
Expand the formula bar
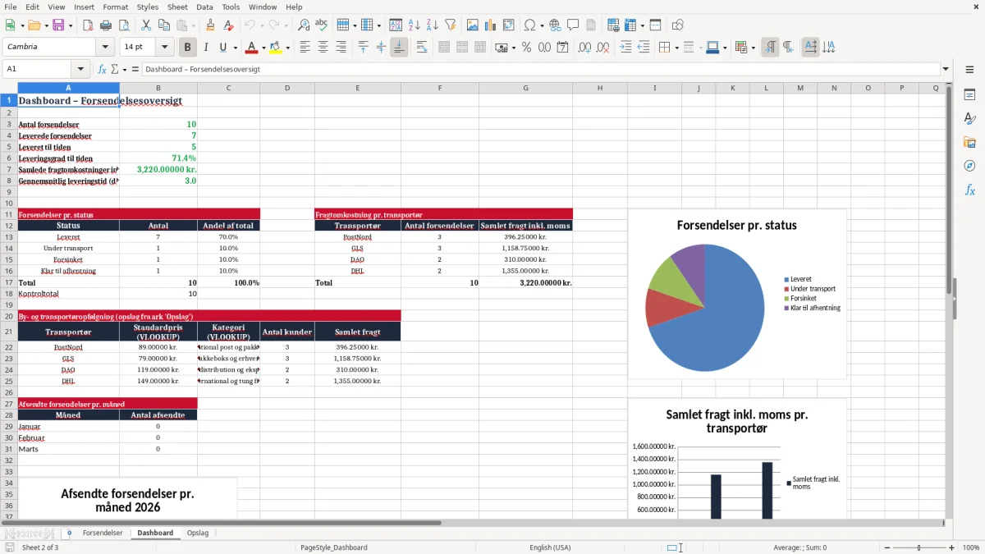pos(946,69)
